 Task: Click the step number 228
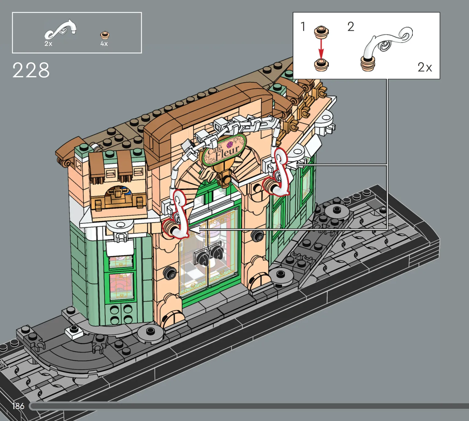point(31,70)
